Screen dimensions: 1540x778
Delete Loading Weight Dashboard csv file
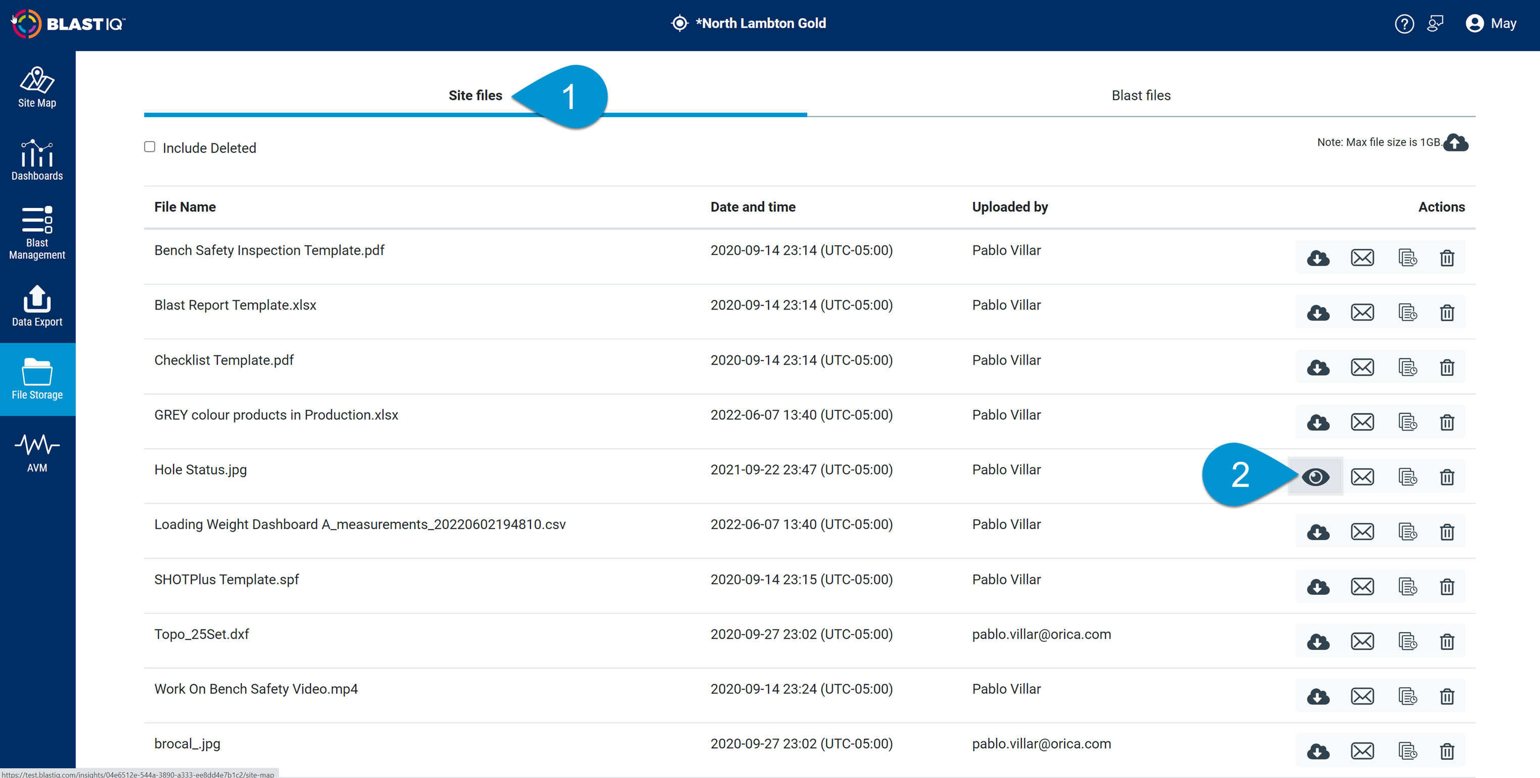1446,532
